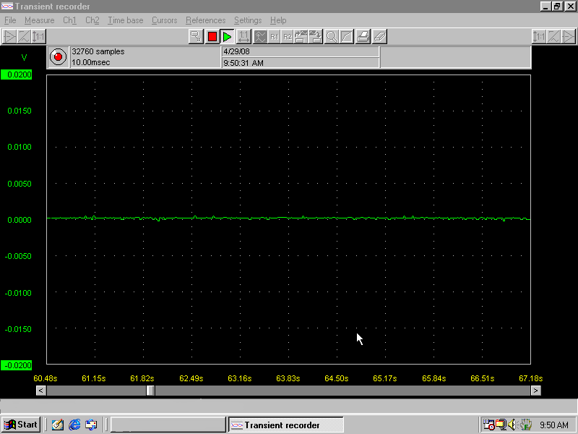Click the horizontal scrollbar thumb
Screen dimensions: 578x434
[x=150, y=391]
